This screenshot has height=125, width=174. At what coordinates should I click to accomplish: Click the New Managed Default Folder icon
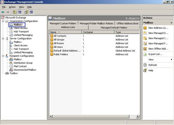(x=145, y=33)
